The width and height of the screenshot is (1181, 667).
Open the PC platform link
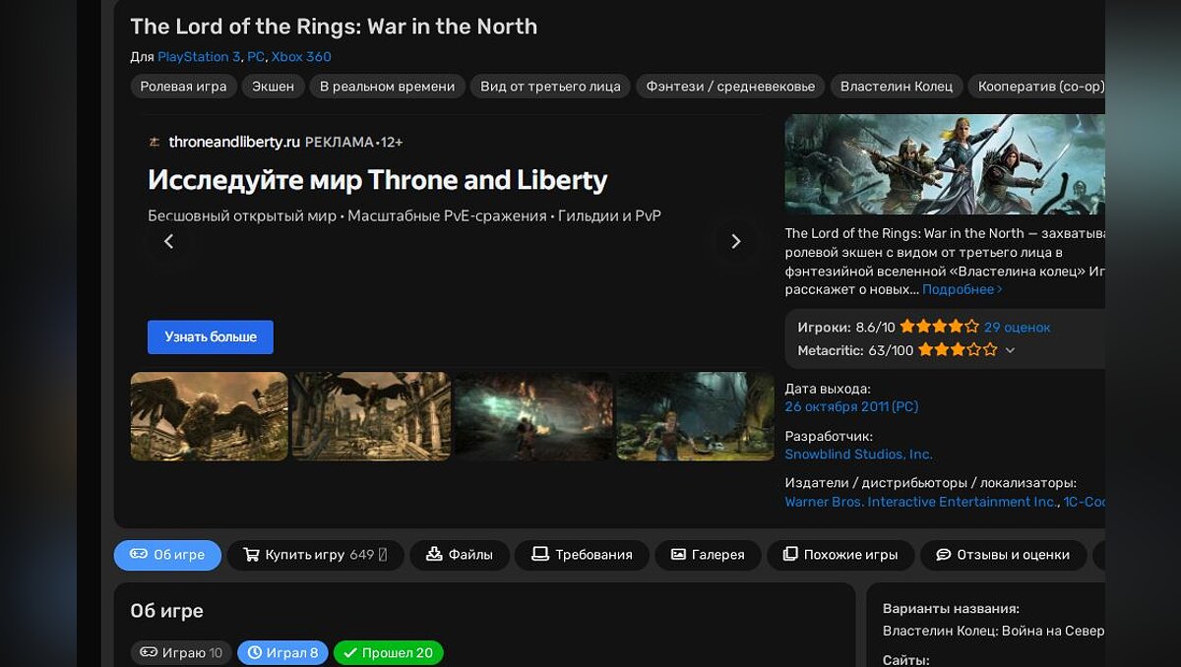[256, 57]
